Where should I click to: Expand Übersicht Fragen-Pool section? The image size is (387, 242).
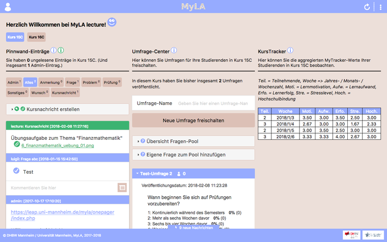pos(193,141)
